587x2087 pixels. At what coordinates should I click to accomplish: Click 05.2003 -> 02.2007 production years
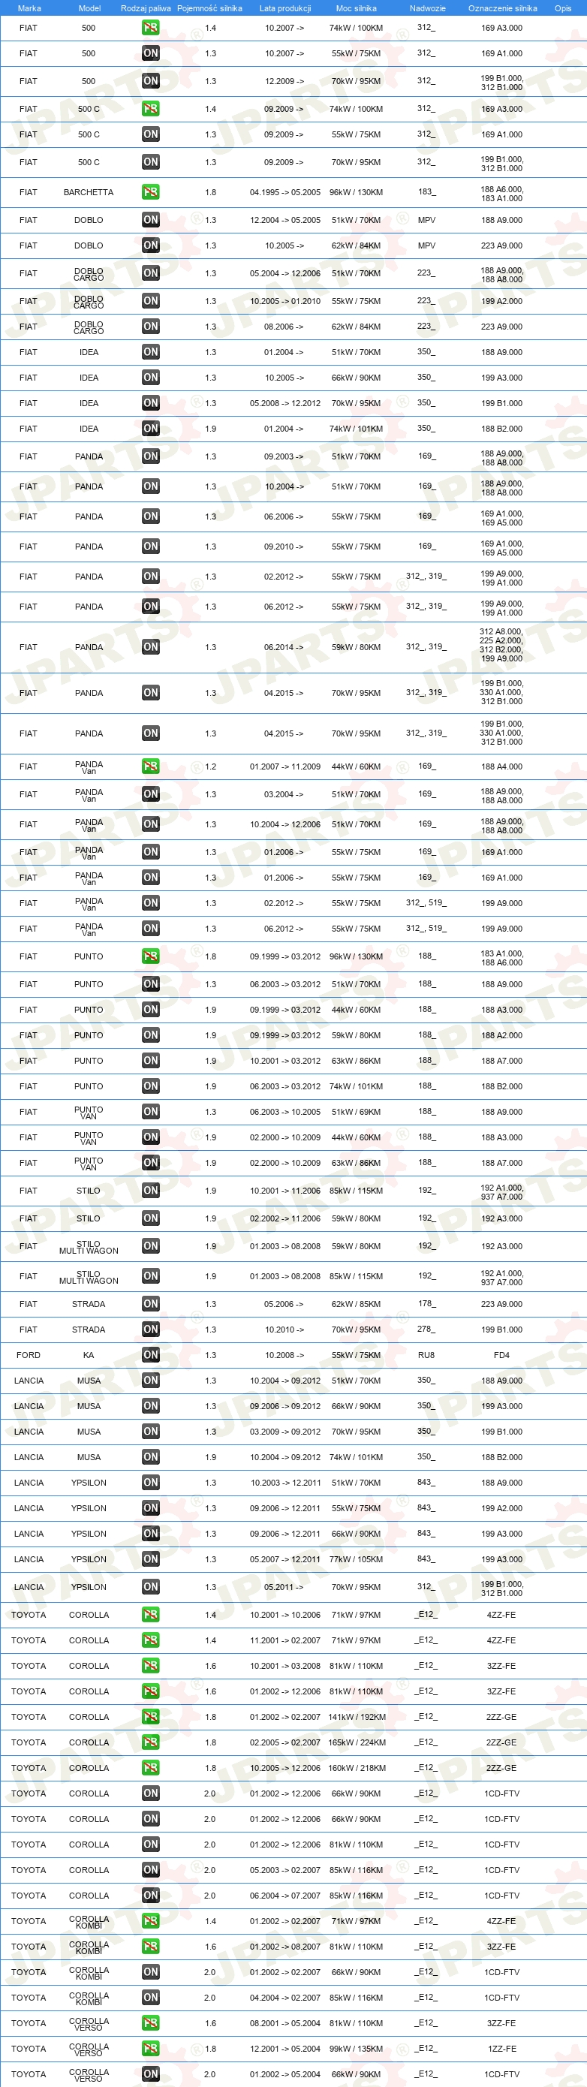coord(285,1869)
